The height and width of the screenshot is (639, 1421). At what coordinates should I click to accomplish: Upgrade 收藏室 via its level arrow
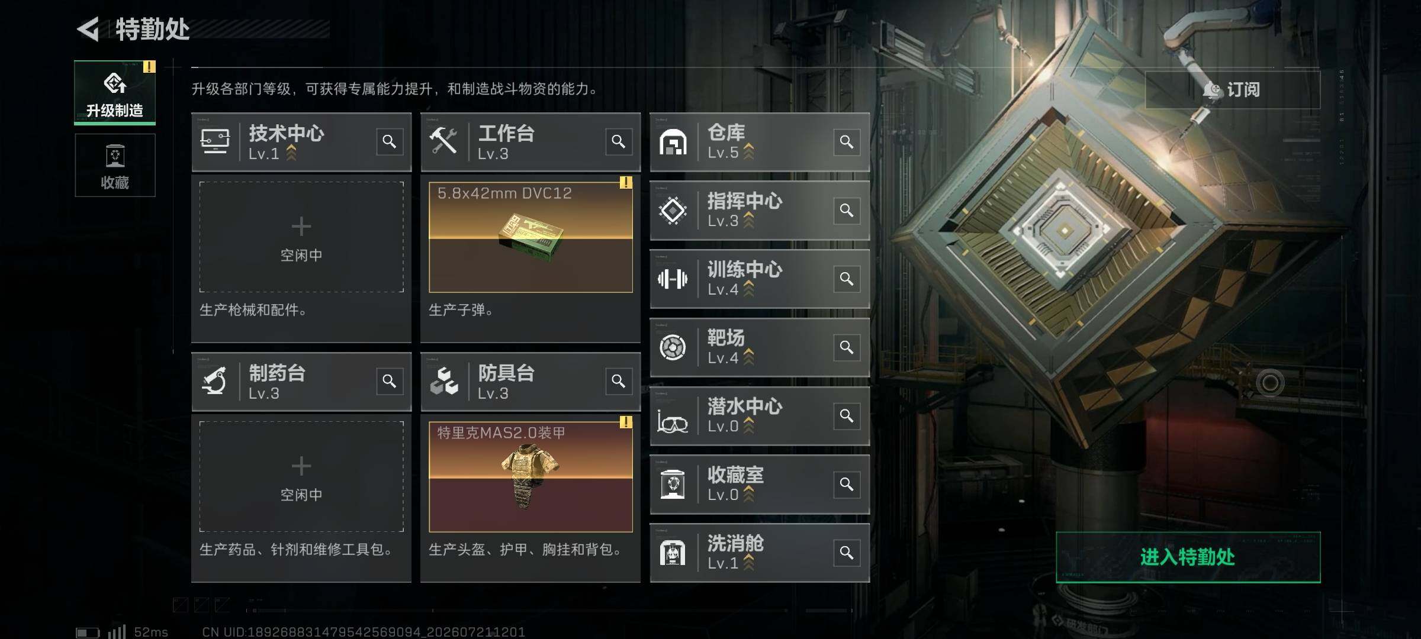coord(749,494)
